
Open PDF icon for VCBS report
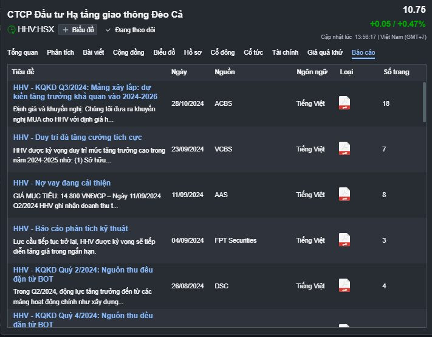click(x=345, y=149)
